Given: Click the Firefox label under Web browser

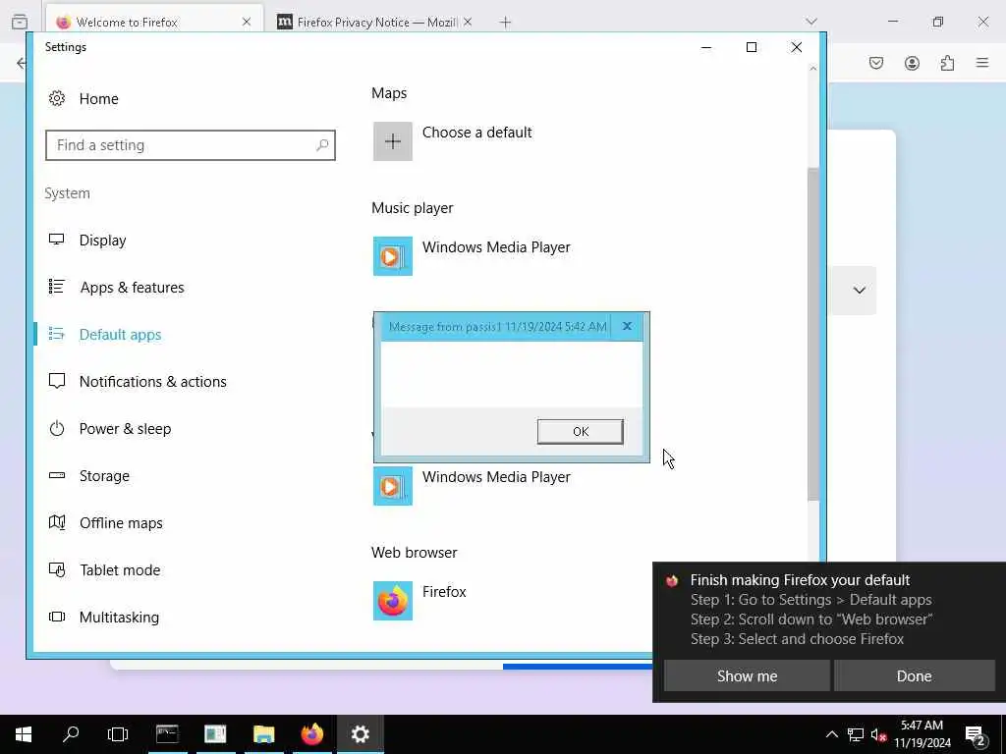Looking at the screenshot, I should 444,592.
